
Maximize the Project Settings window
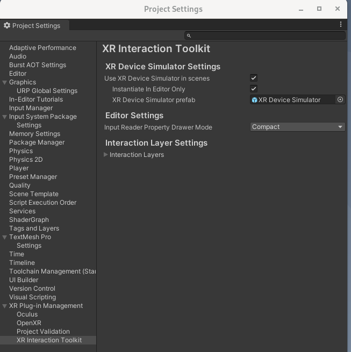pyautogui.click(x=319, y=9)
